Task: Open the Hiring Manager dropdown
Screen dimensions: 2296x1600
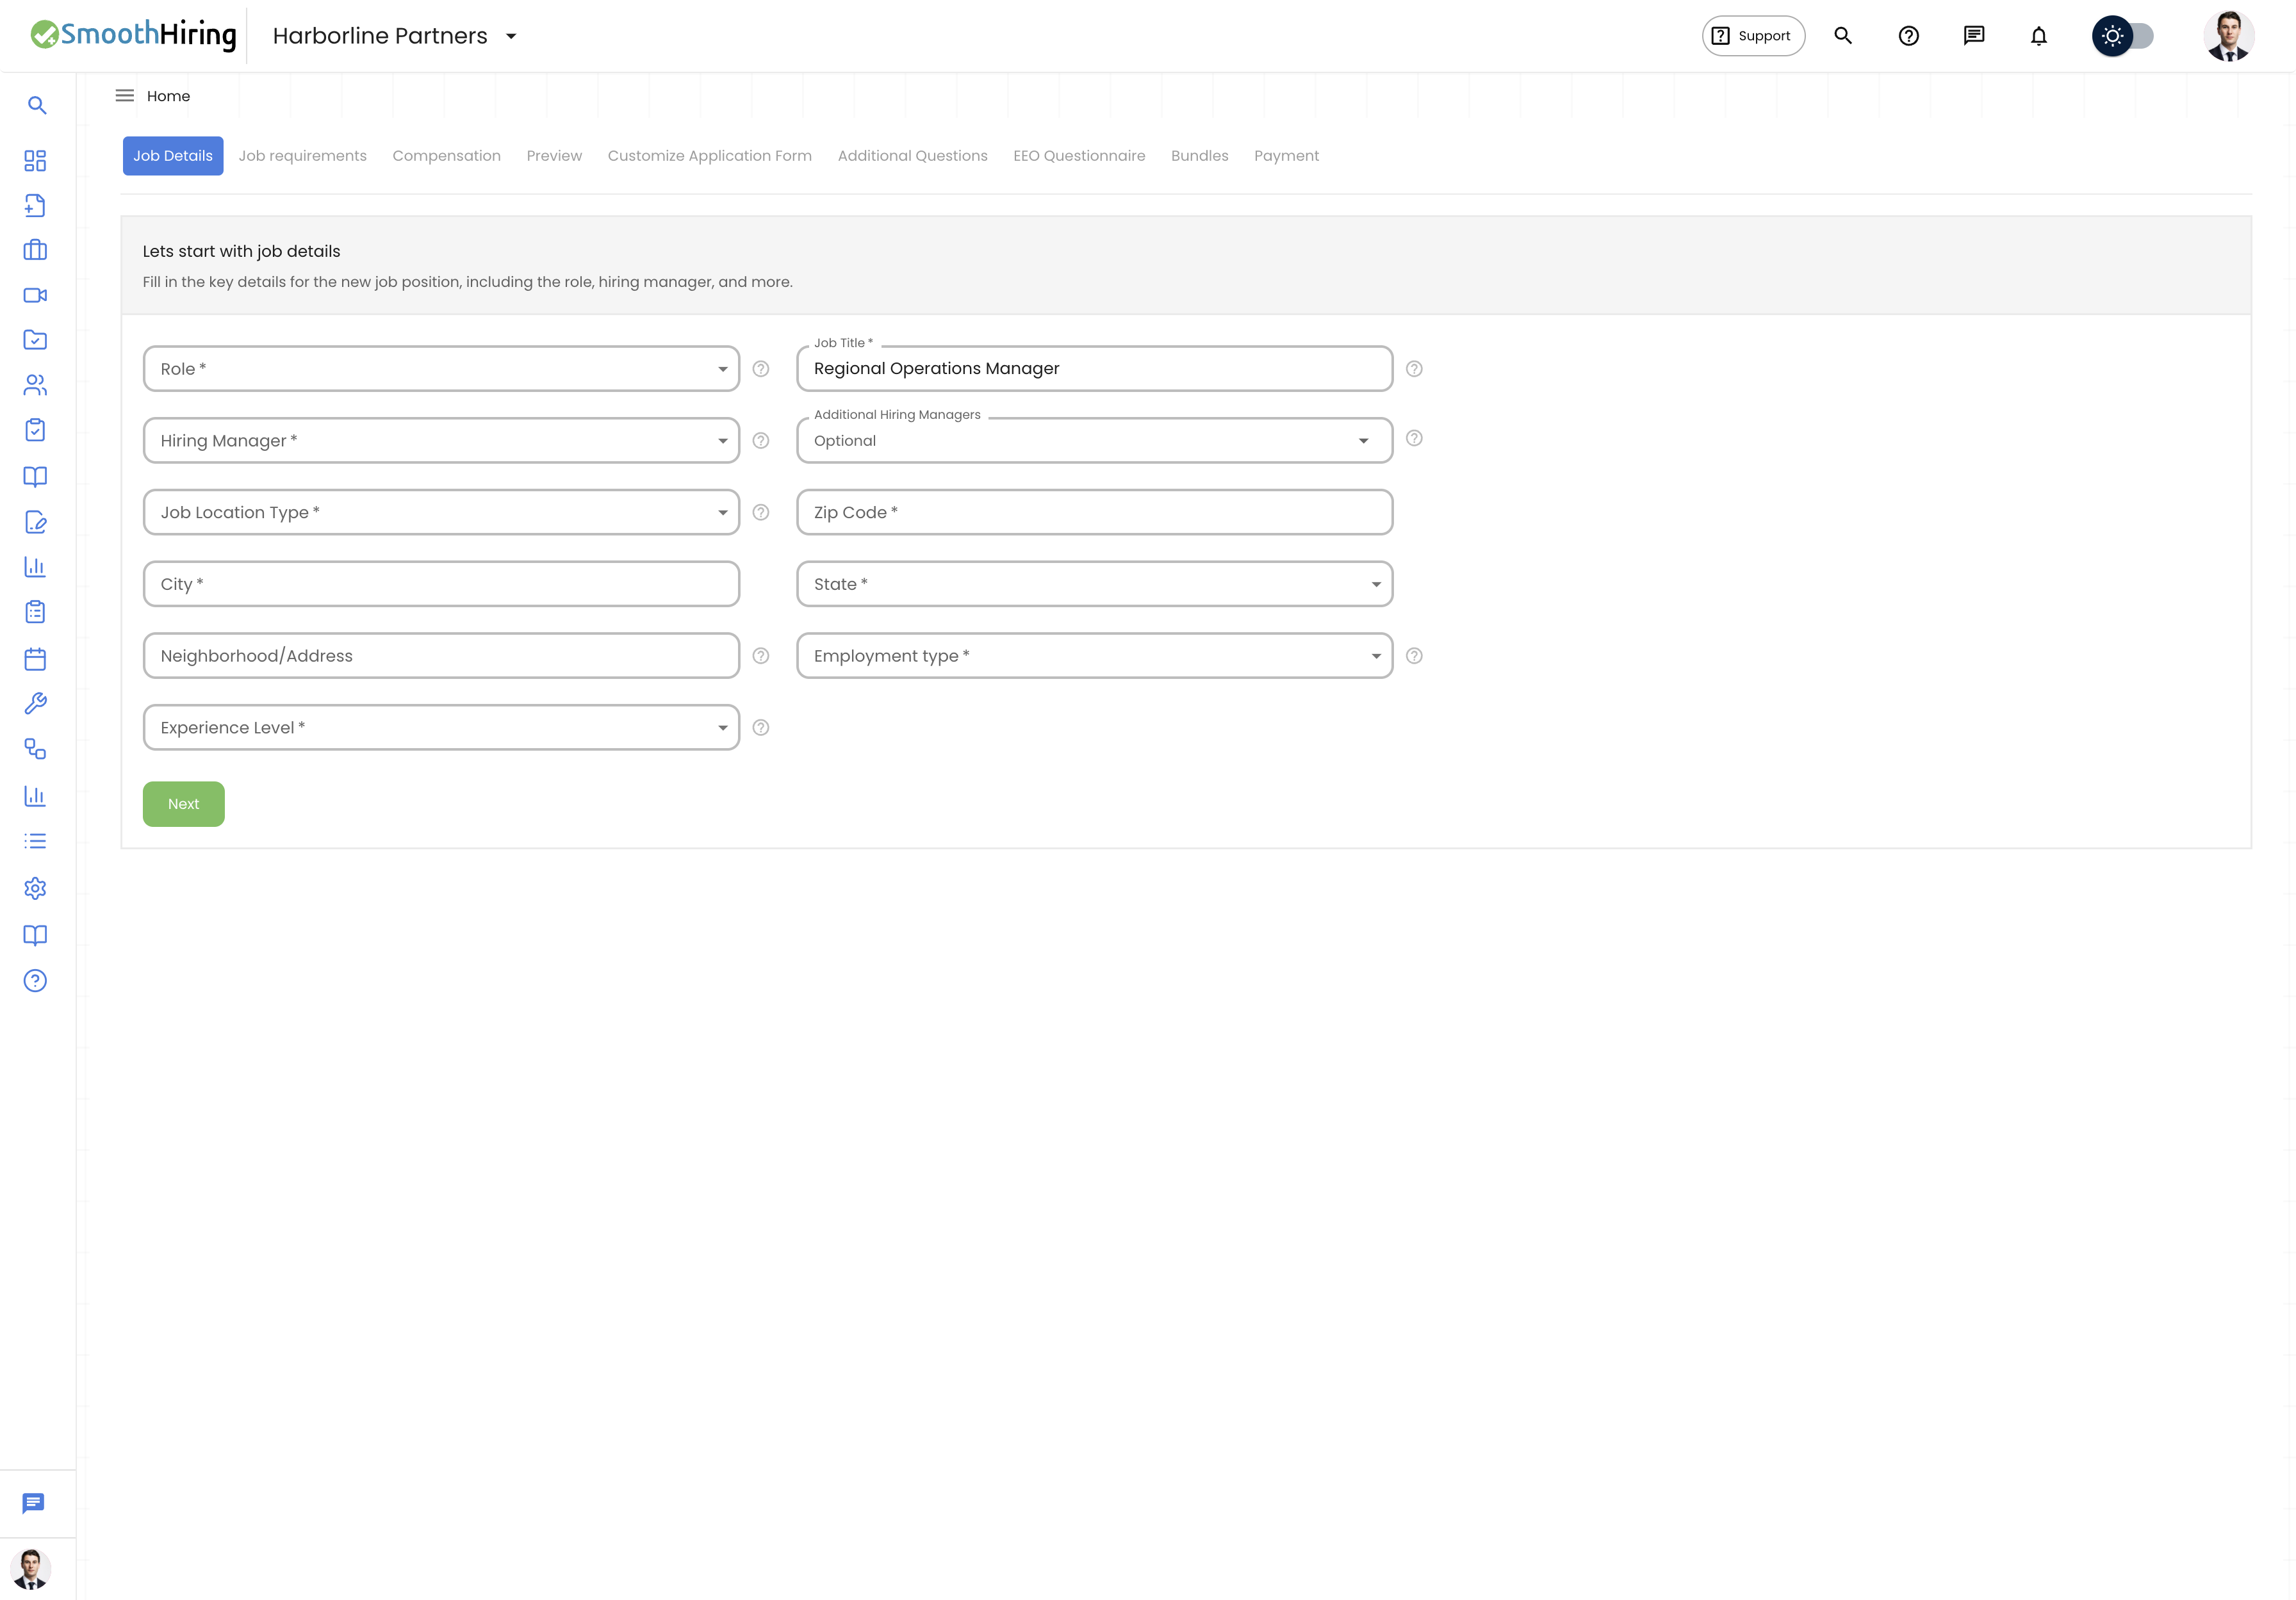Action: click(x=441, y=441)
